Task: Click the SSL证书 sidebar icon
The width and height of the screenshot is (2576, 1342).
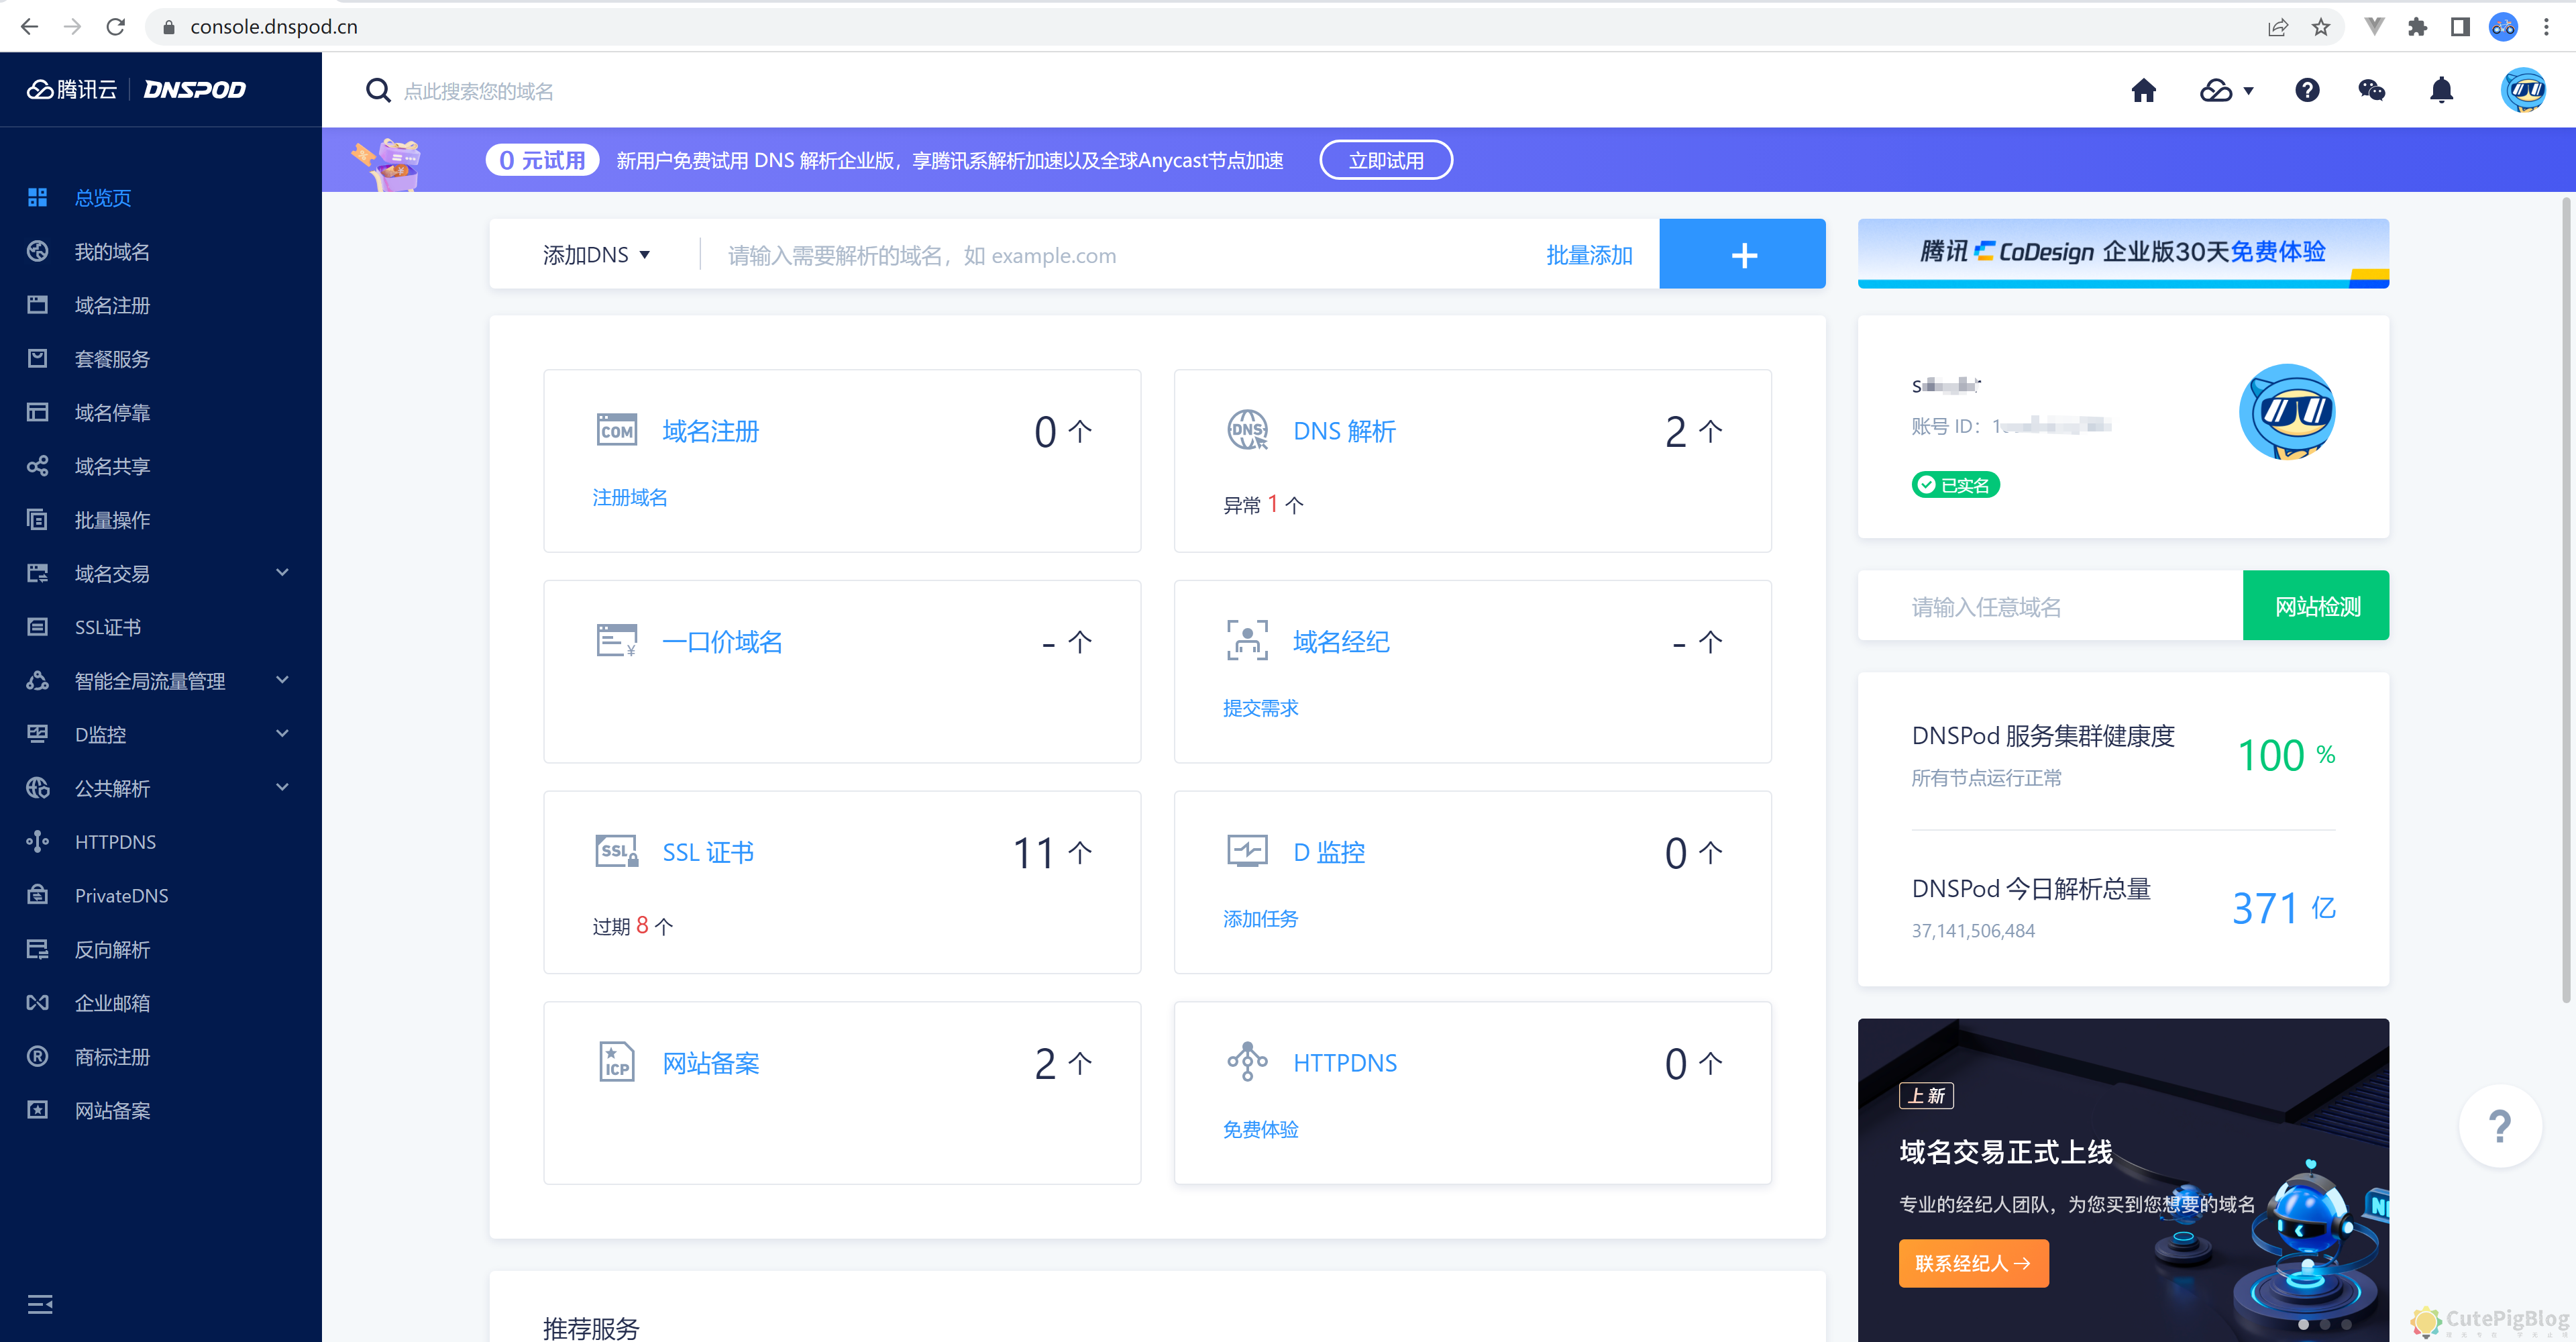Action: click(37, 626)
